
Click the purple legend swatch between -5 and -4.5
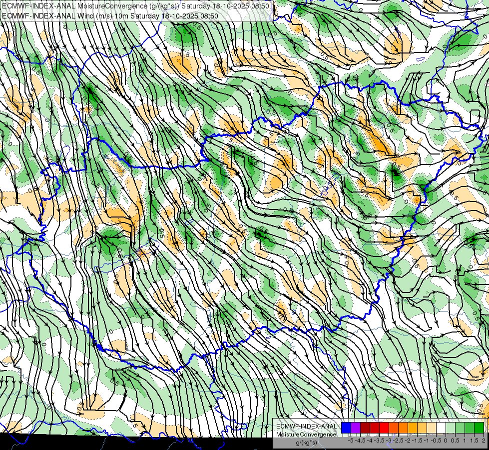356,427
